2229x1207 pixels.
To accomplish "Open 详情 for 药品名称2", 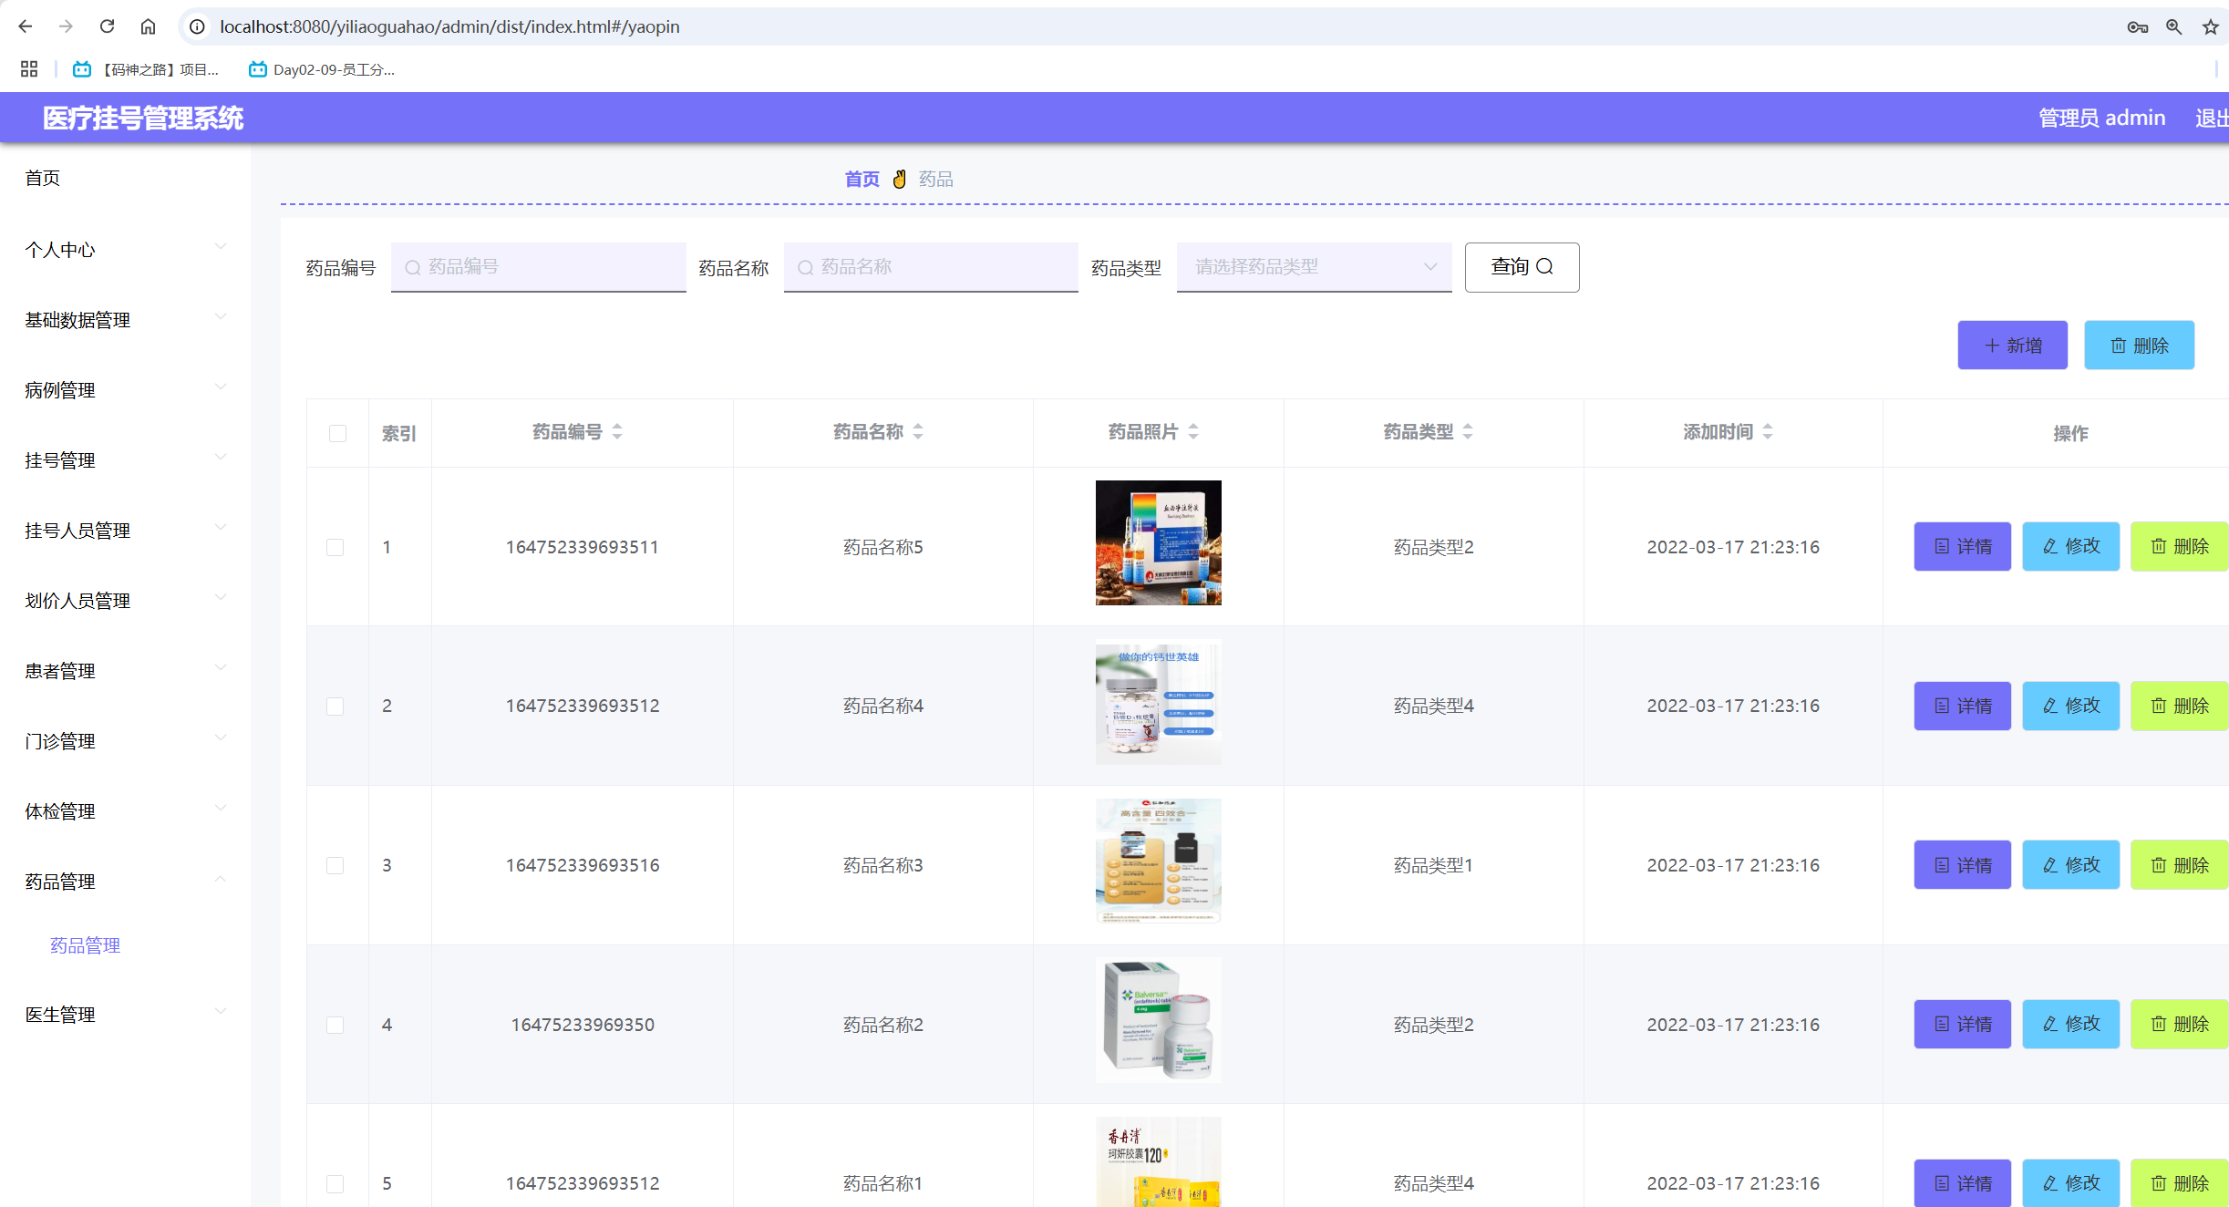I will coord(1962,1024).
